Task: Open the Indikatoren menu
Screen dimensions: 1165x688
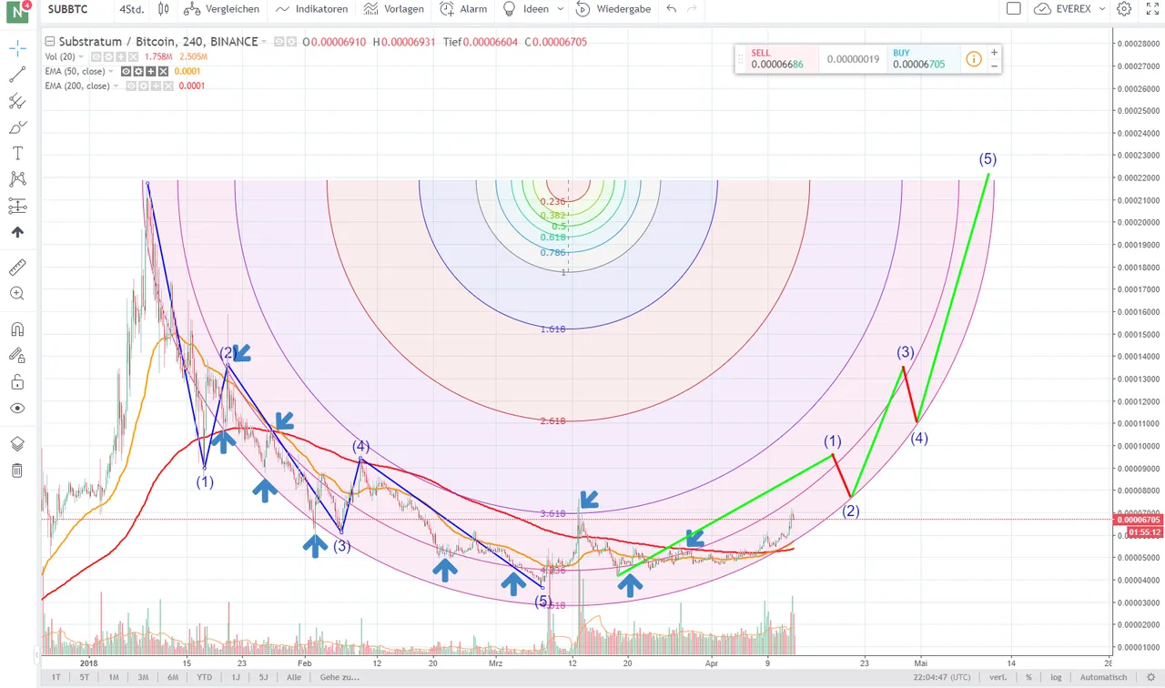Action: (311, 9)
